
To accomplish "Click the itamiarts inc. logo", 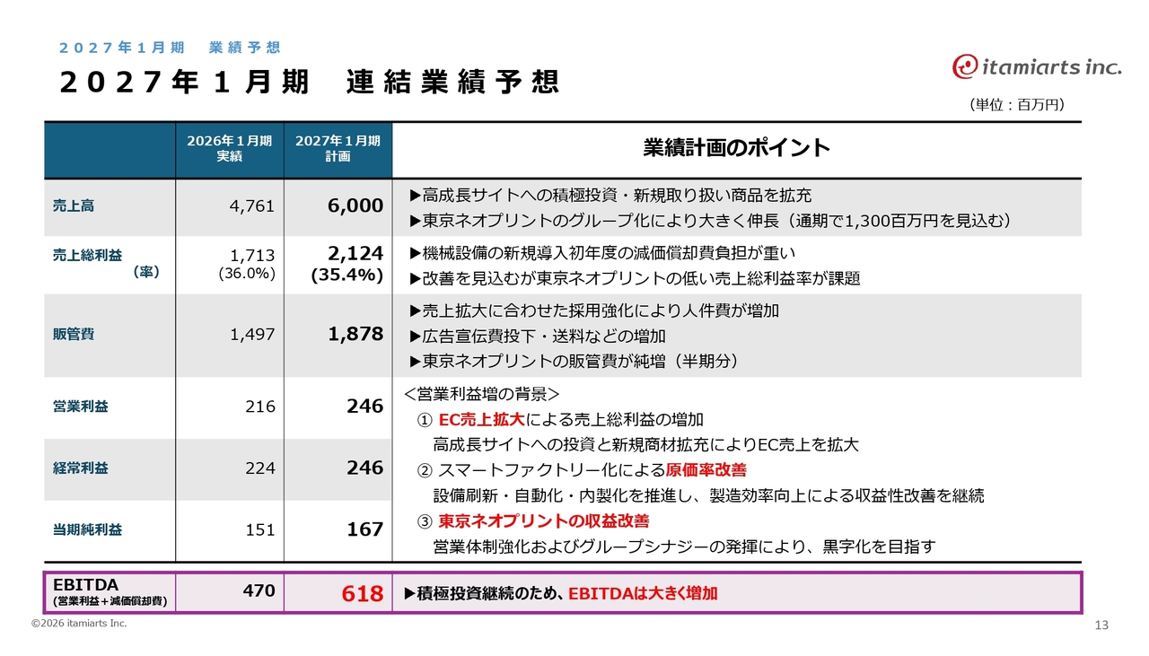I will click(1037, 66).
